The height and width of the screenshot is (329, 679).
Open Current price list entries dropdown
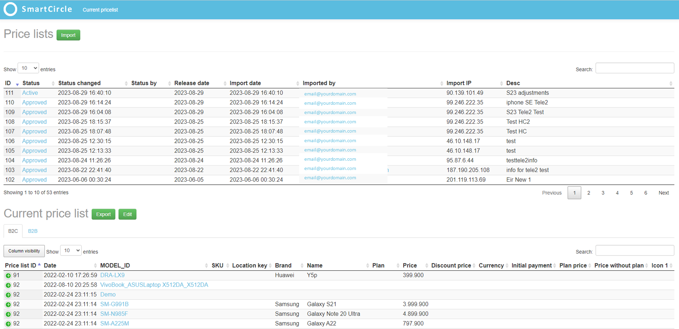pyautogui.click(x=71, y=251)
